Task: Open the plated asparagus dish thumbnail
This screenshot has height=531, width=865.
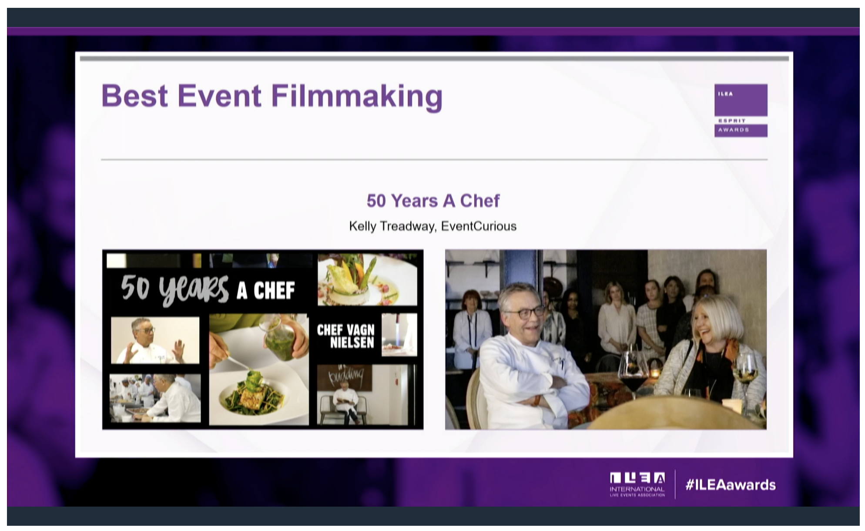Action: 367,280
